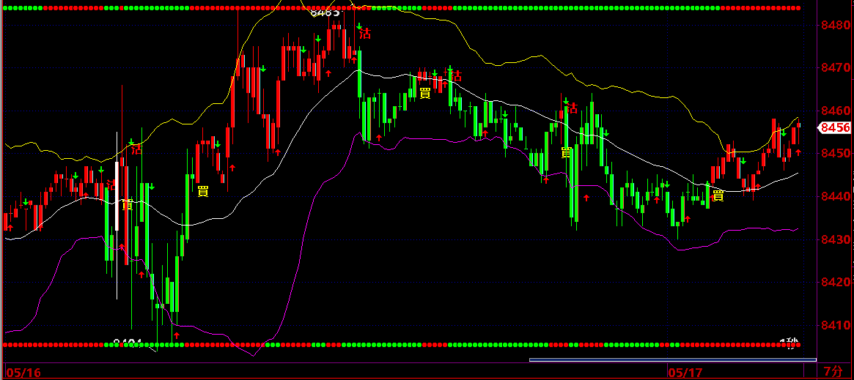The height and width of the screenshot is (380, 854).
Task: Click the 8410 price axis label
Action: pyautogui.click(x=835, y=325)
